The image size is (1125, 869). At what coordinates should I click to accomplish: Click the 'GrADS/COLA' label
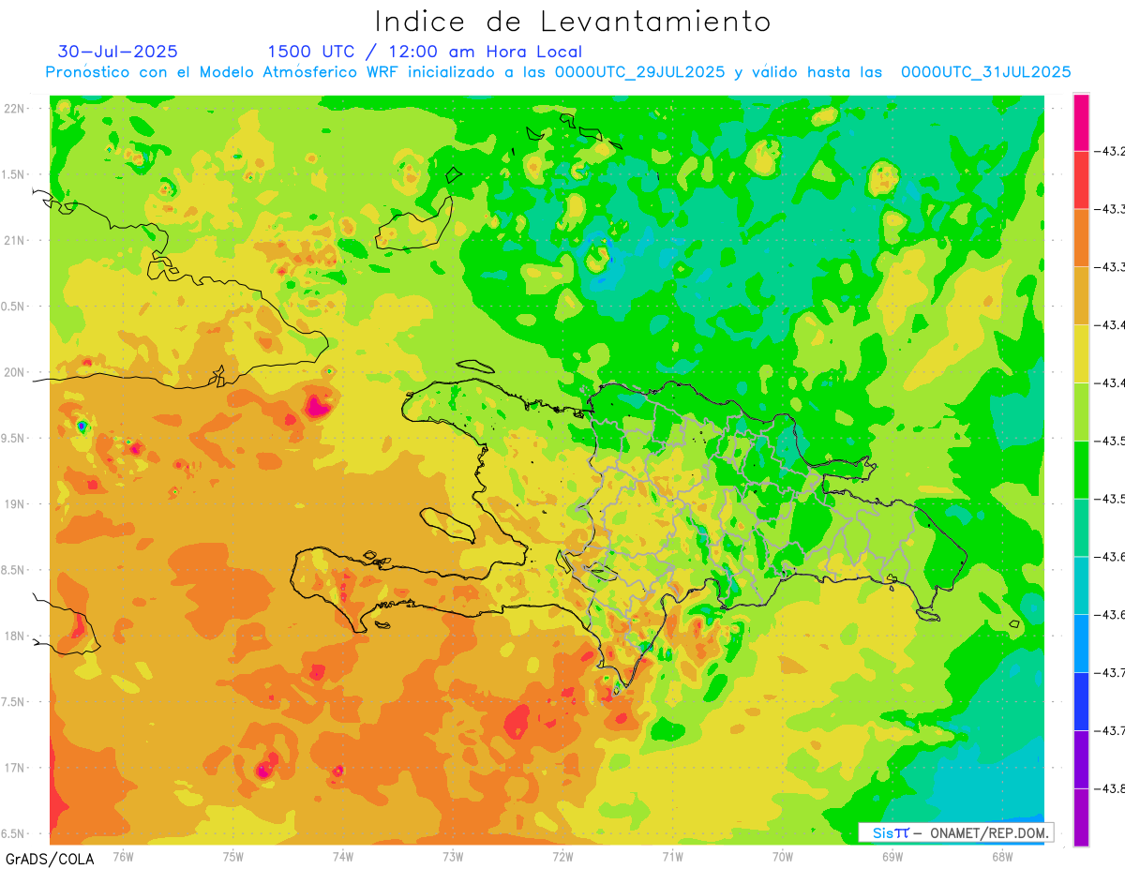coord(50,859)
